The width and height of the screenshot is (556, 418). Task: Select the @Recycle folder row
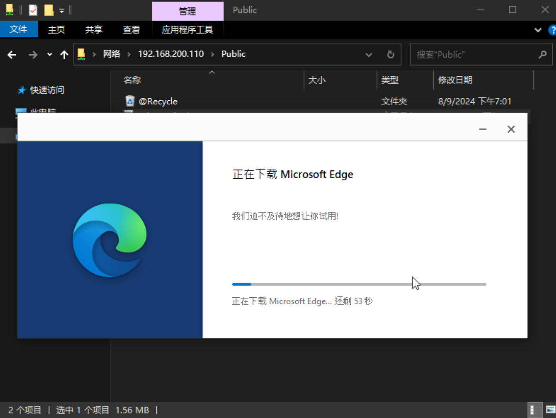(321, 101)
